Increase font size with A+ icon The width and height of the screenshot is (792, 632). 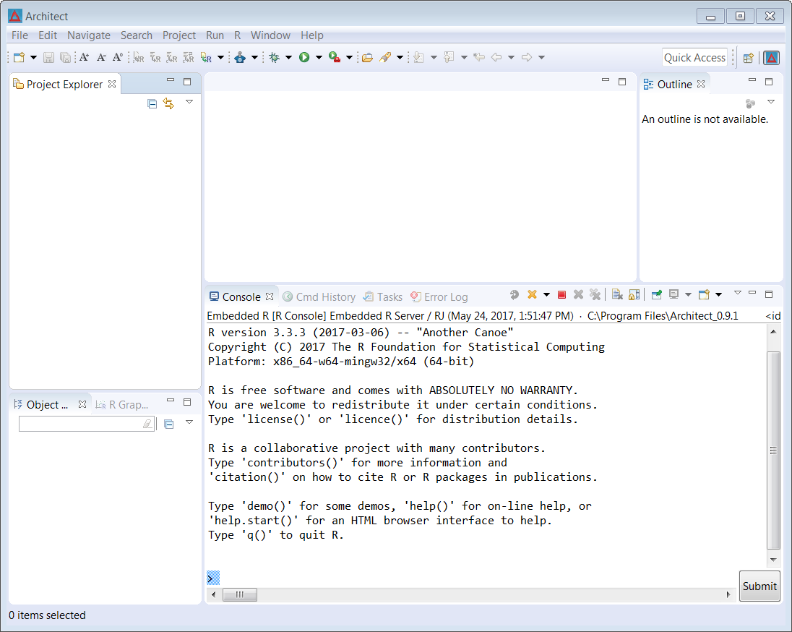(85, 57)
